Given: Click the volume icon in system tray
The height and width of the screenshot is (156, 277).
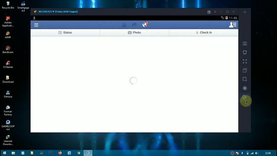Looking at the screenshot, I should click(x=257, y=153).
